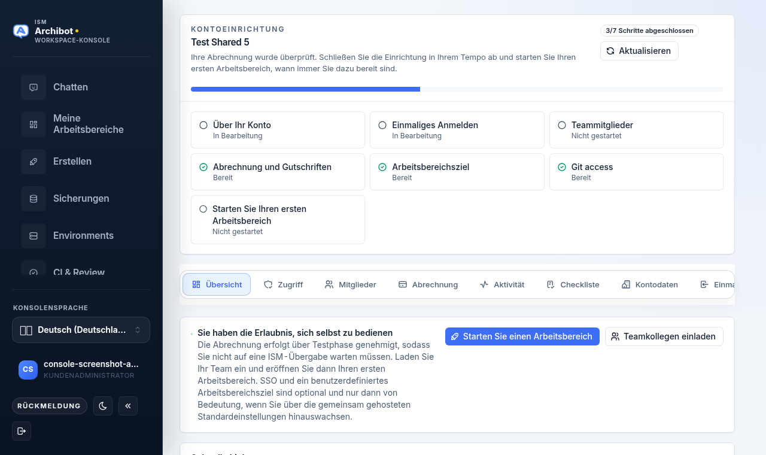Click the Über Ihr Konto status circle
766x455 pixels.
tap(203, 125)
